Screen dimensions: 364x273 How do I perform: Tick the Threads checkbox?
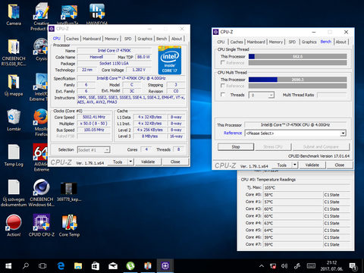(x=223, y=95)
